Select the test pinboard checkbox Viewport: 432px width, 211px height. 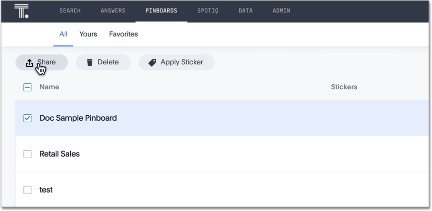pos(27,190)
